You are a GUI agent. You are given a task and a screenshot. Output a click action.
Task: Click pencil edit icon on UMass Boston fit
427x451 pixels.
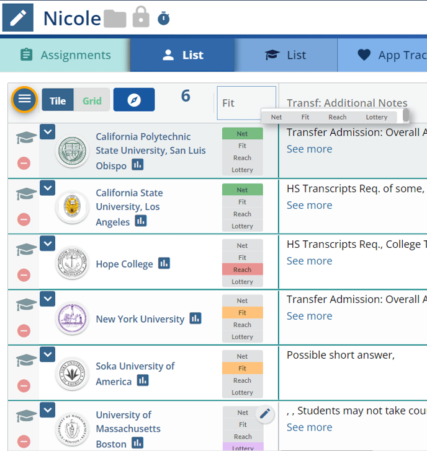click(x=265, y=414)
